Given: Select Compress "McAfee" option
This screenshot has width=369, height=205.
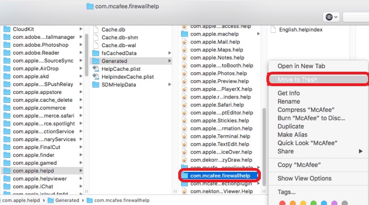Looking at the screenshot, I should (306, 110).
